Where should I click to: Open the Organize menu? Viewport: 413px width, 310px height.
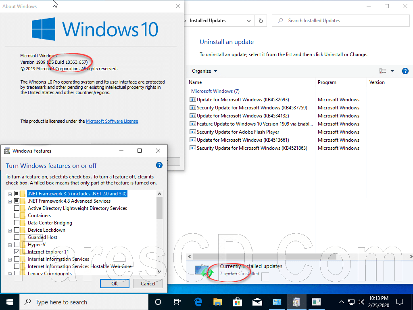click(204, 71)
